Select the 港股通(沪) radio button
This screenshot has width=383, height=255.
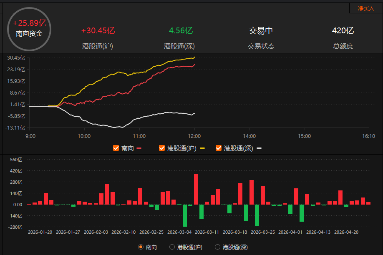(172, 247)
